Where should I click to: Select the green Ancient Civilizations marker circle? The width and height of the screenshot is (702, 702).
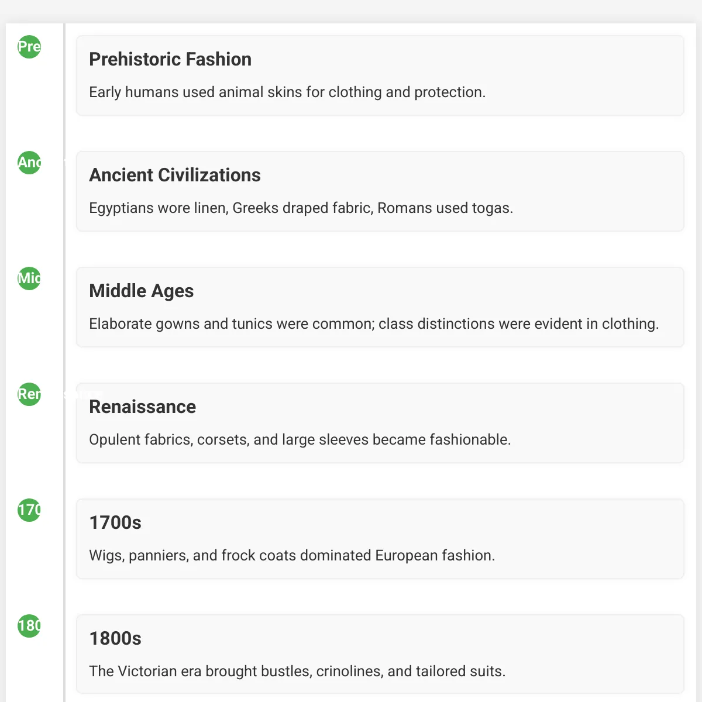tap(29, 163)
